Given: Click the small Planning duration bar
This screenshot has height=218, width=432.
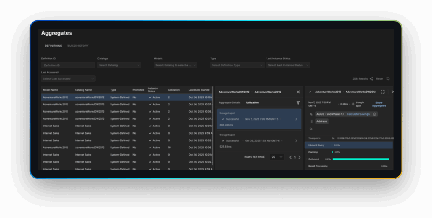Looking at the screenshot, I should pyautogui.click(x=332, y=152).
